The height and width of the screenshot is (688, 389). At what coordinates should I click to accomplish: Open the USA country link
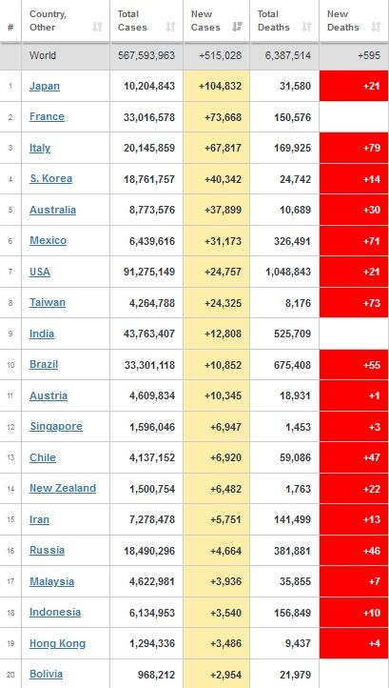(x=40, y=272)
